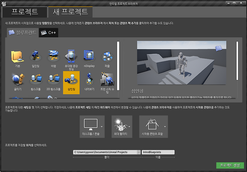Select the 블루프린트 tab
The height and width of the screenshot is (172, 247).
23,33
